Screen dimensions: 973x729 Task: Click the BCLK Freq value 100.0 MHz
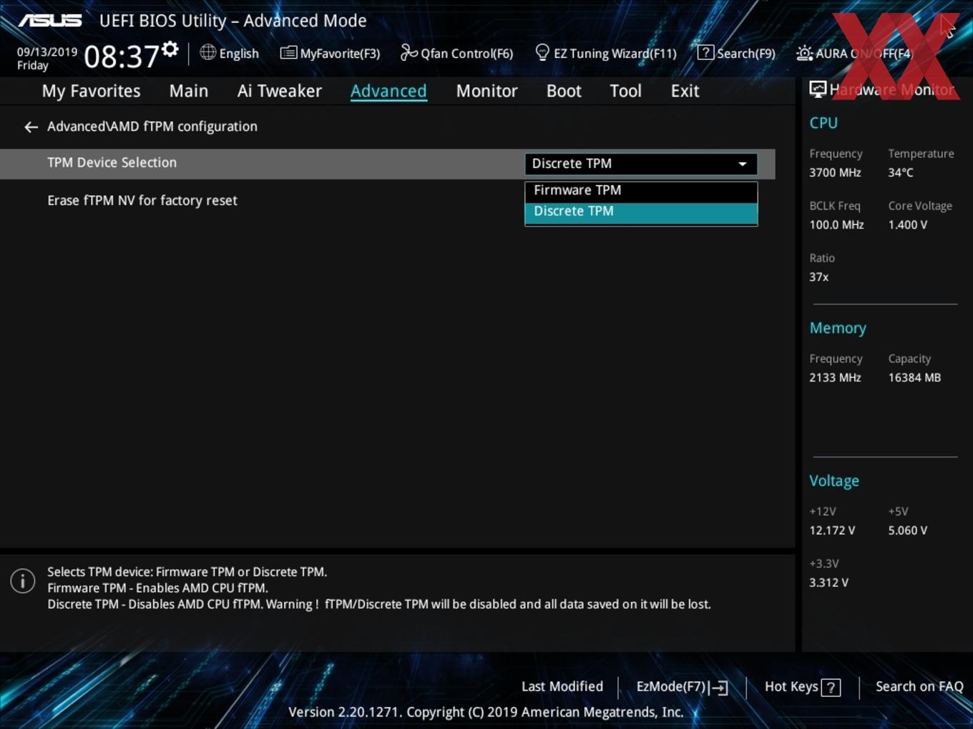point(836,224)
